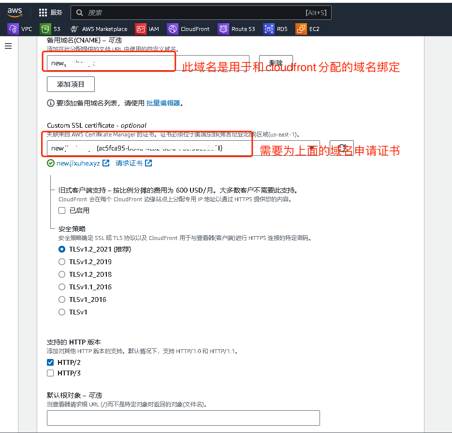
Task: Open the new.jixuhe.xyz certificate link
Action: pos(78,163)
